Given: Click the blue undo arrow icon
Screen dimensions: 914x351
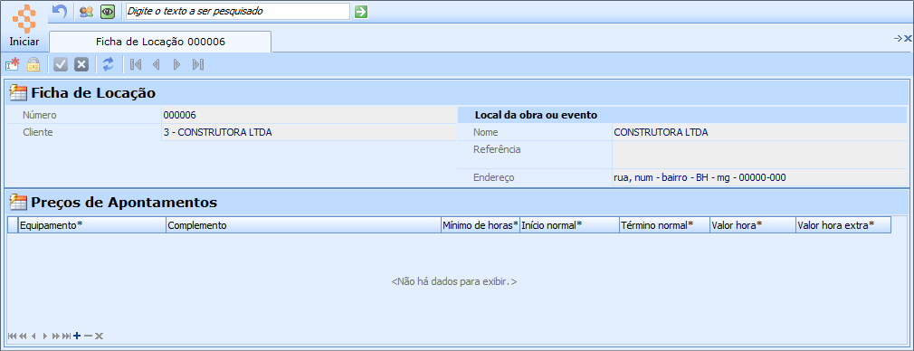Looking at the screenshot, I should (60, 11).
